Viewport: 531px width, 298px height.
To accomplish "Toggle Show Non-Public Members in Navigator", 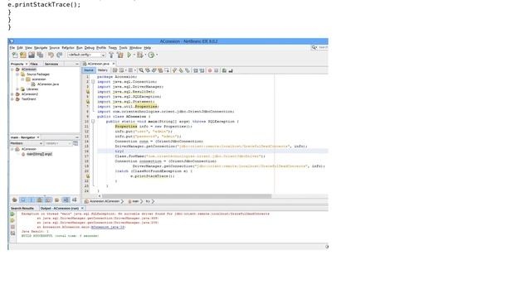I will pos(40,200).
